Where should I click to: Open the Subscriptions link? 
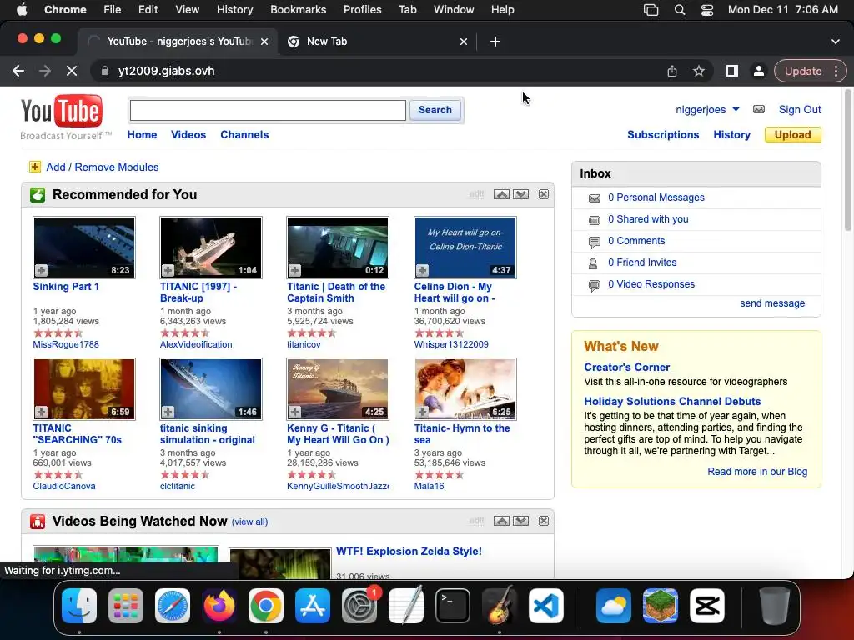663,134
